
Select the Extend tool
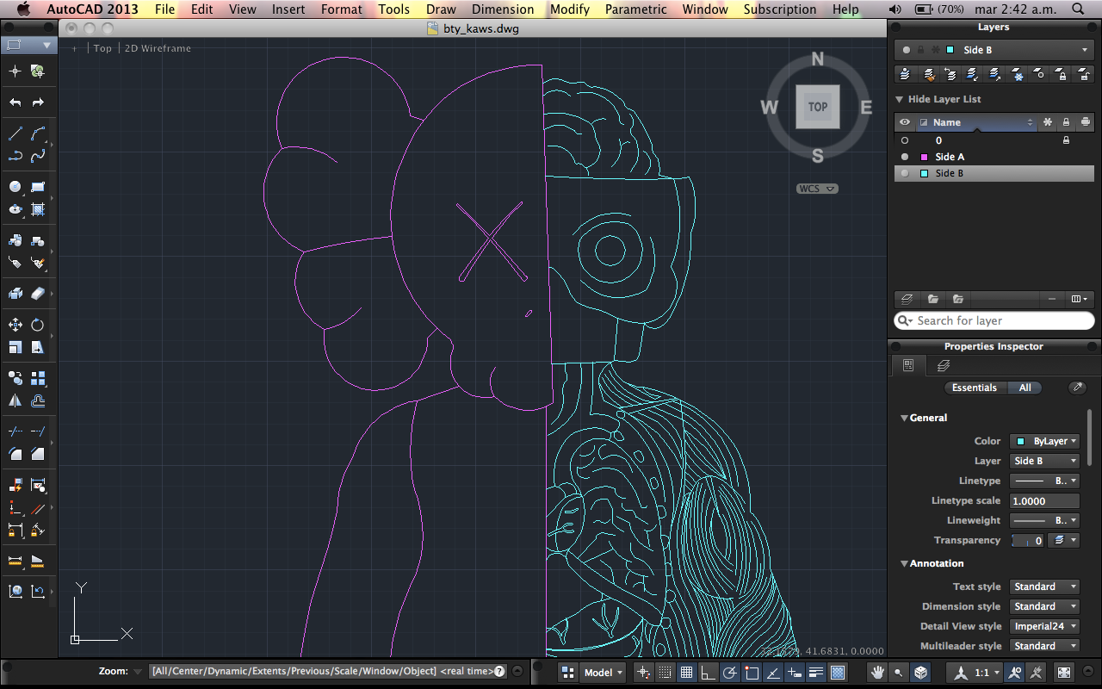(38, 431)
